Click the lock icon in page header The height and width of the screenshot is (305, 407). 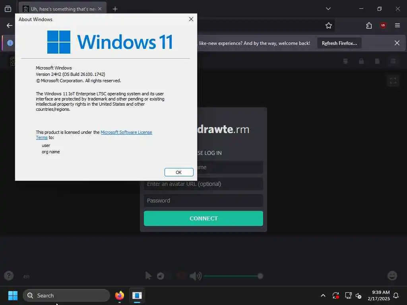pos(361,61)
